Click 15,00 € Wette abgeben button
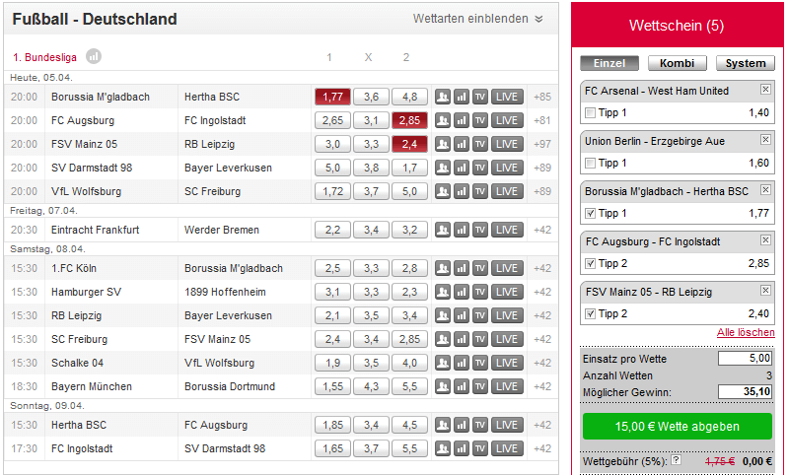 (677, 427)
